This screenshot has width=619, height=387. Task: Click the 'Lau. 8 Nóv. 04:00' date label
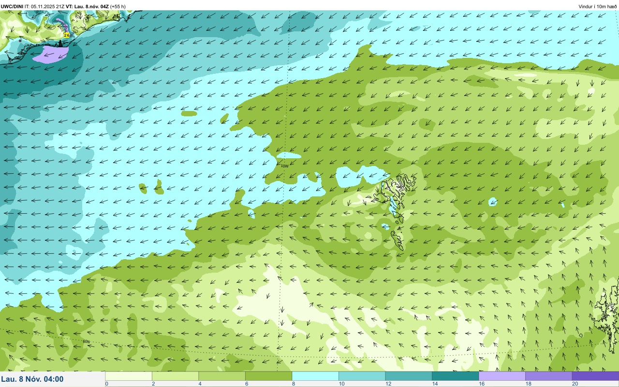point(32,379)
